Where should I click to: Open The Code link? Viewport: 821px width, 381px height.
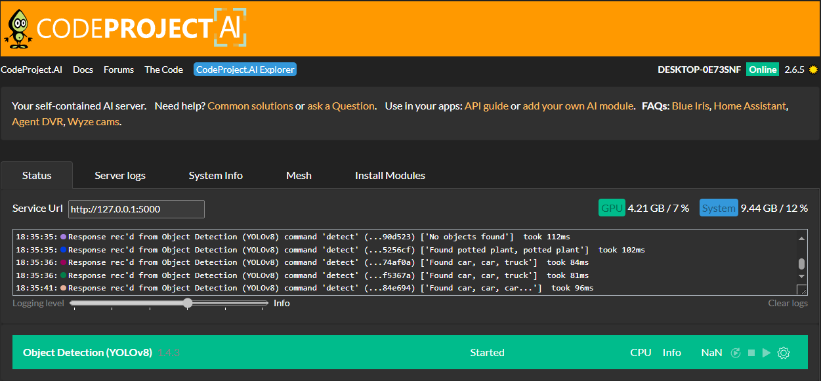(164, 70)
